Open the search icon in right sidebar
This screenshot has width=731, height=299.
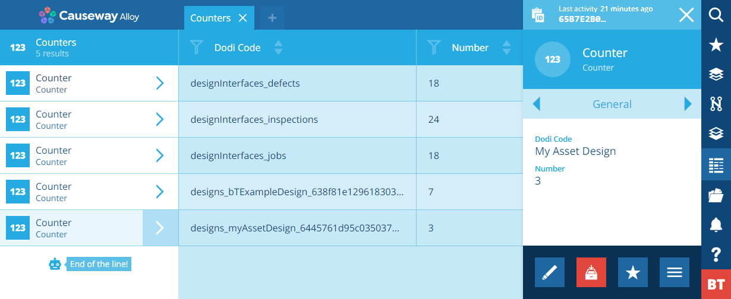(716, 15)
